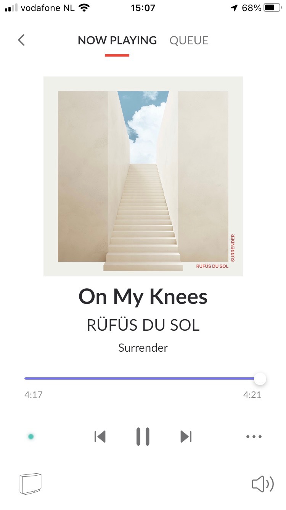Tap the Surrender album cover art
The height and width of the screenshot is (510, 286).
143,176
